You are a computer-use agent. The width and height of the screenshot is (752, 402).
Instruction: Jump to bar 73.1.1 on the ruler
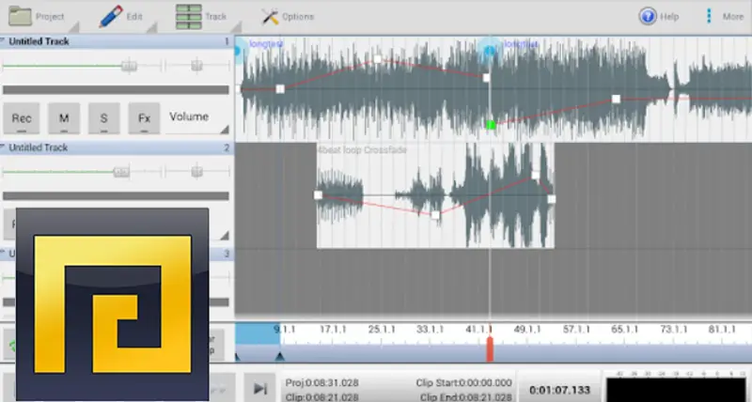tap(674, 330)
